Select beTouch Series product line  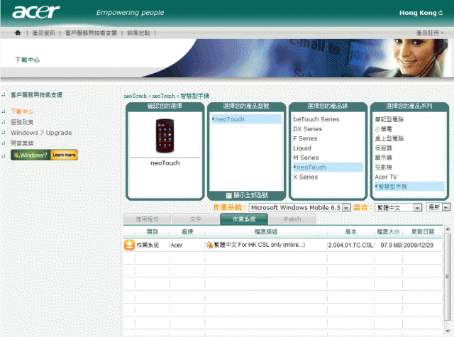[316, 119]
